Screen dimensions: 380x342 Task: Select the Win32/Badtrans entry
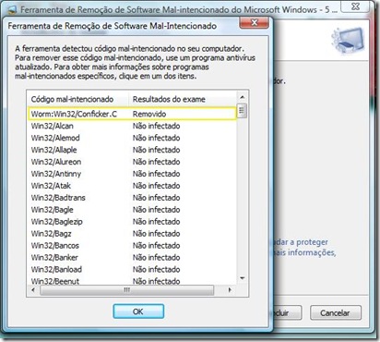tap(58, 198)
